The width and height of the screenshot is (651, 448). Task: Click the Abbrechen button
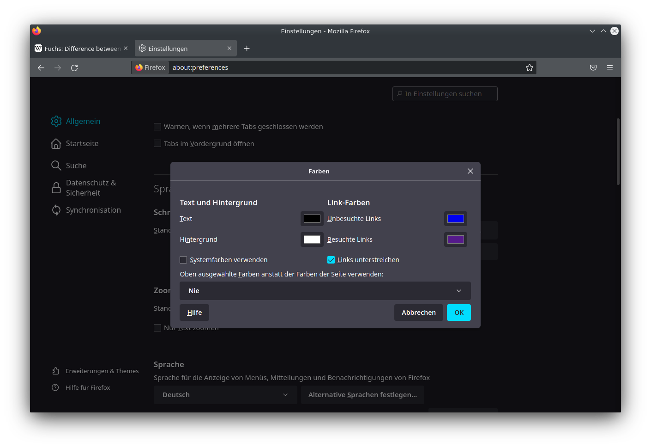click(x=418, y=313)
